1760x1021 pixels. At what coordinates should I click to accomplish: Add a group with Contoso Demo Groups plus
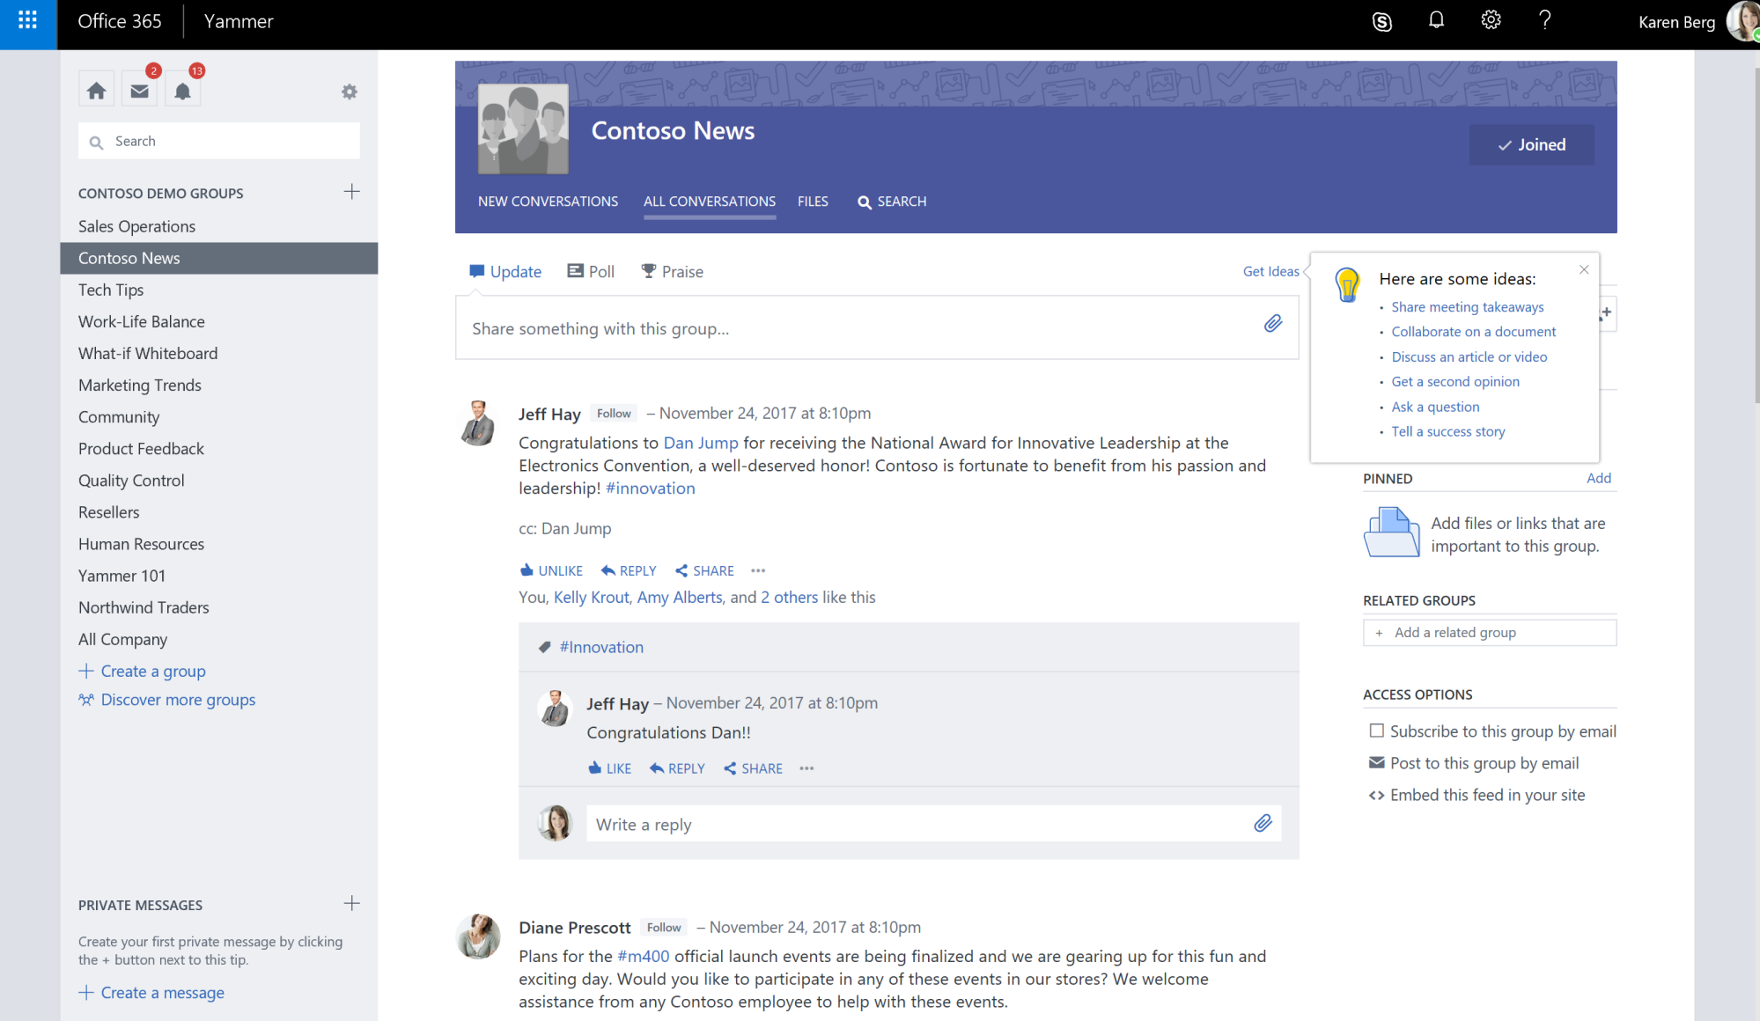(351, 192)
